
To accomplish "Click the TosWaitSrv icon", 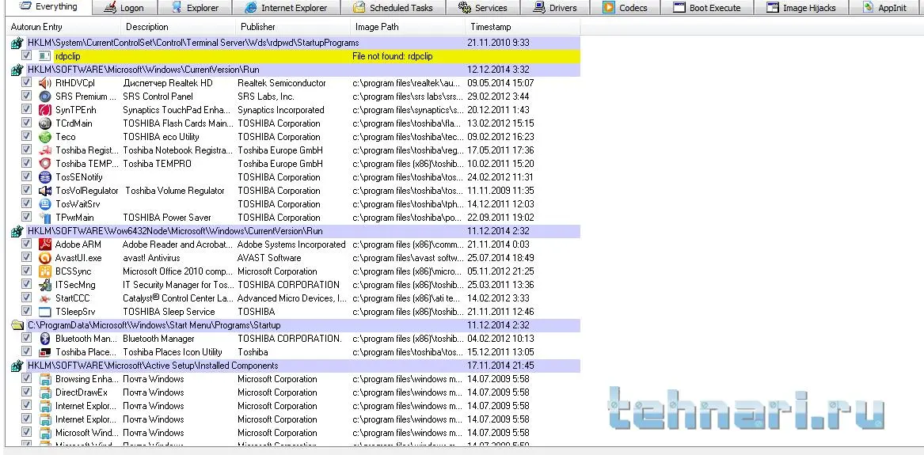I will [x=45, y=204].
